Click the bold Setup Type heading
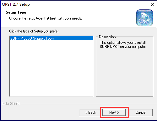The height and width of the screenshot is (121, 157). [16, 12]
